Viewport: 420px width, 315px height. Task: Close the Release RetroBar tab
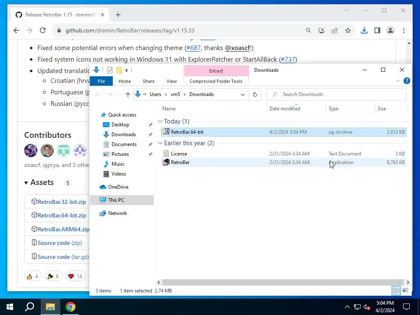102,15
